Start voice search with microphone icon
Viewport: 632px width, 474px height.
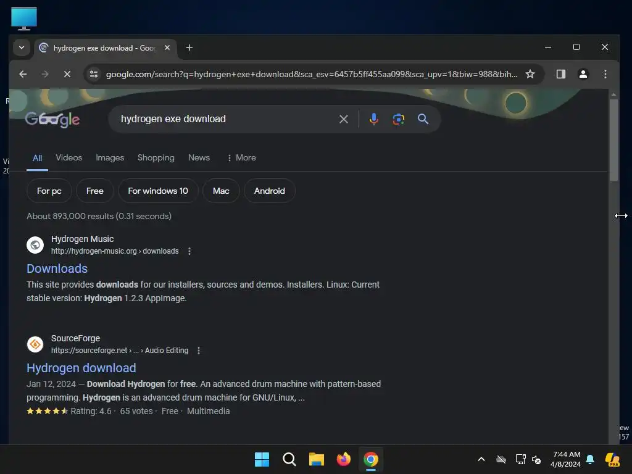point(373,119)
